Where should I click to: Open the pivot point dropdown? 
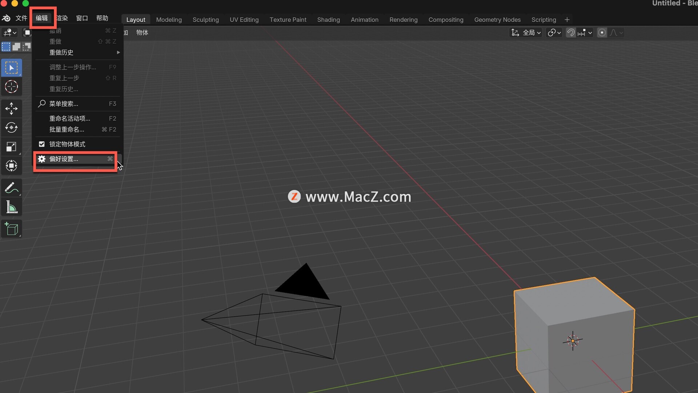click(x=554, y=33)
